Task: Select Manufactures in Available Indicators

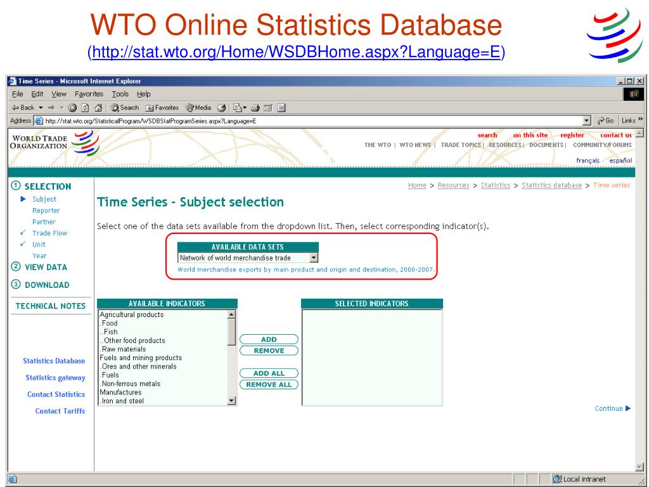Action: pyautogui.click(x=120, y=392)
